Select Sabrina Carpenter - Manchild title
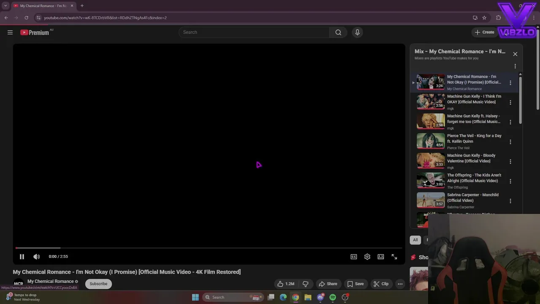The width and height of the screenshot is (540, 304). click(473, 198)
